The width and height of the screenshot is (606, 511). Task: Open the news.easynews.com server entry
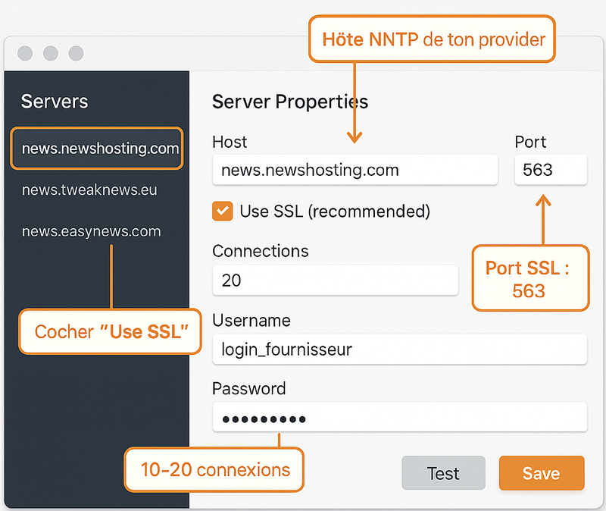(x=91, y=231)
